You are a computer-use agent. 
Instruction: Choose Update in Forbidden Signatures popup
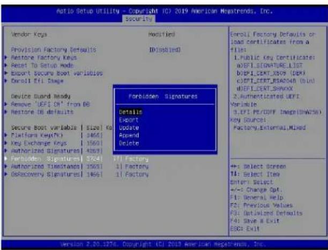[129, 128]
